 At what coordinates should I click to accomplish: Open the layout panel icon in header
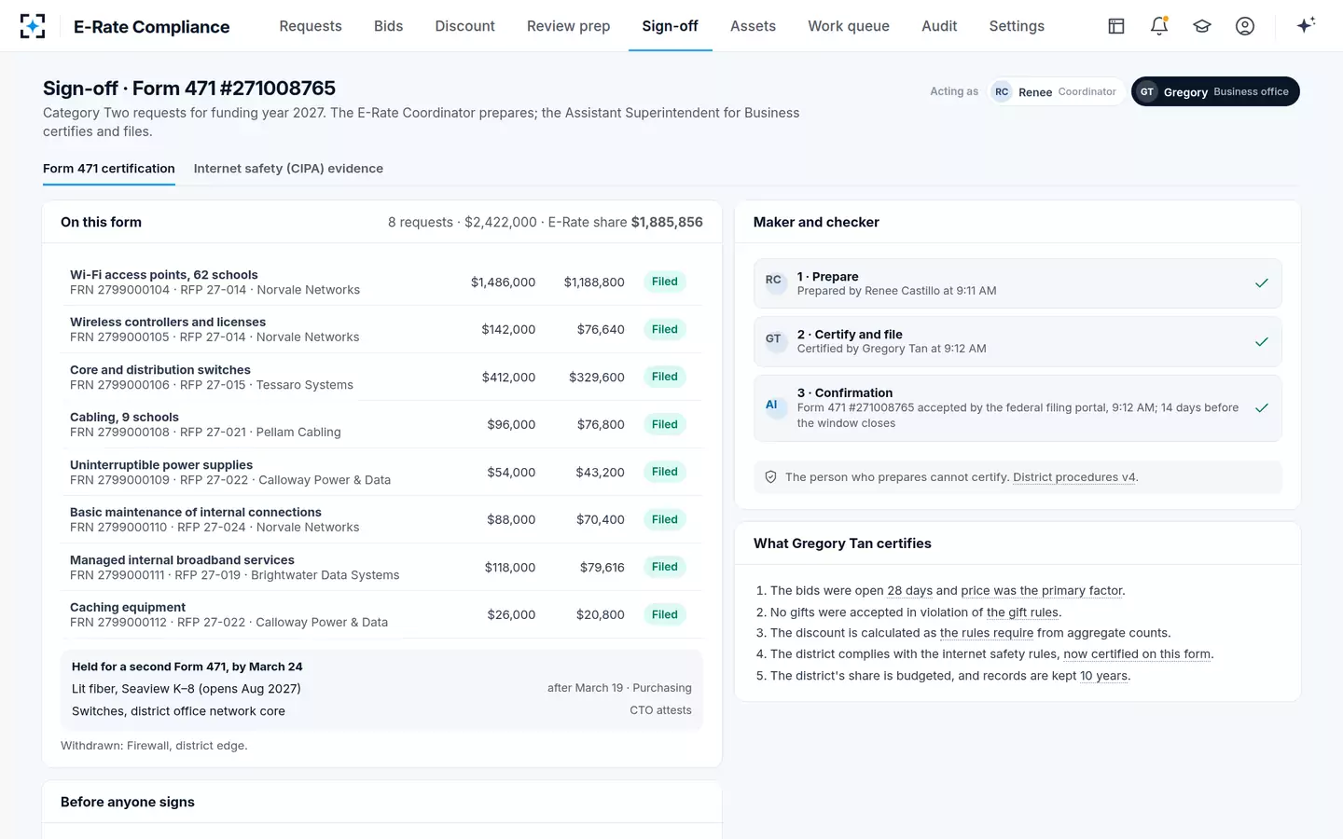[1116, 26]
